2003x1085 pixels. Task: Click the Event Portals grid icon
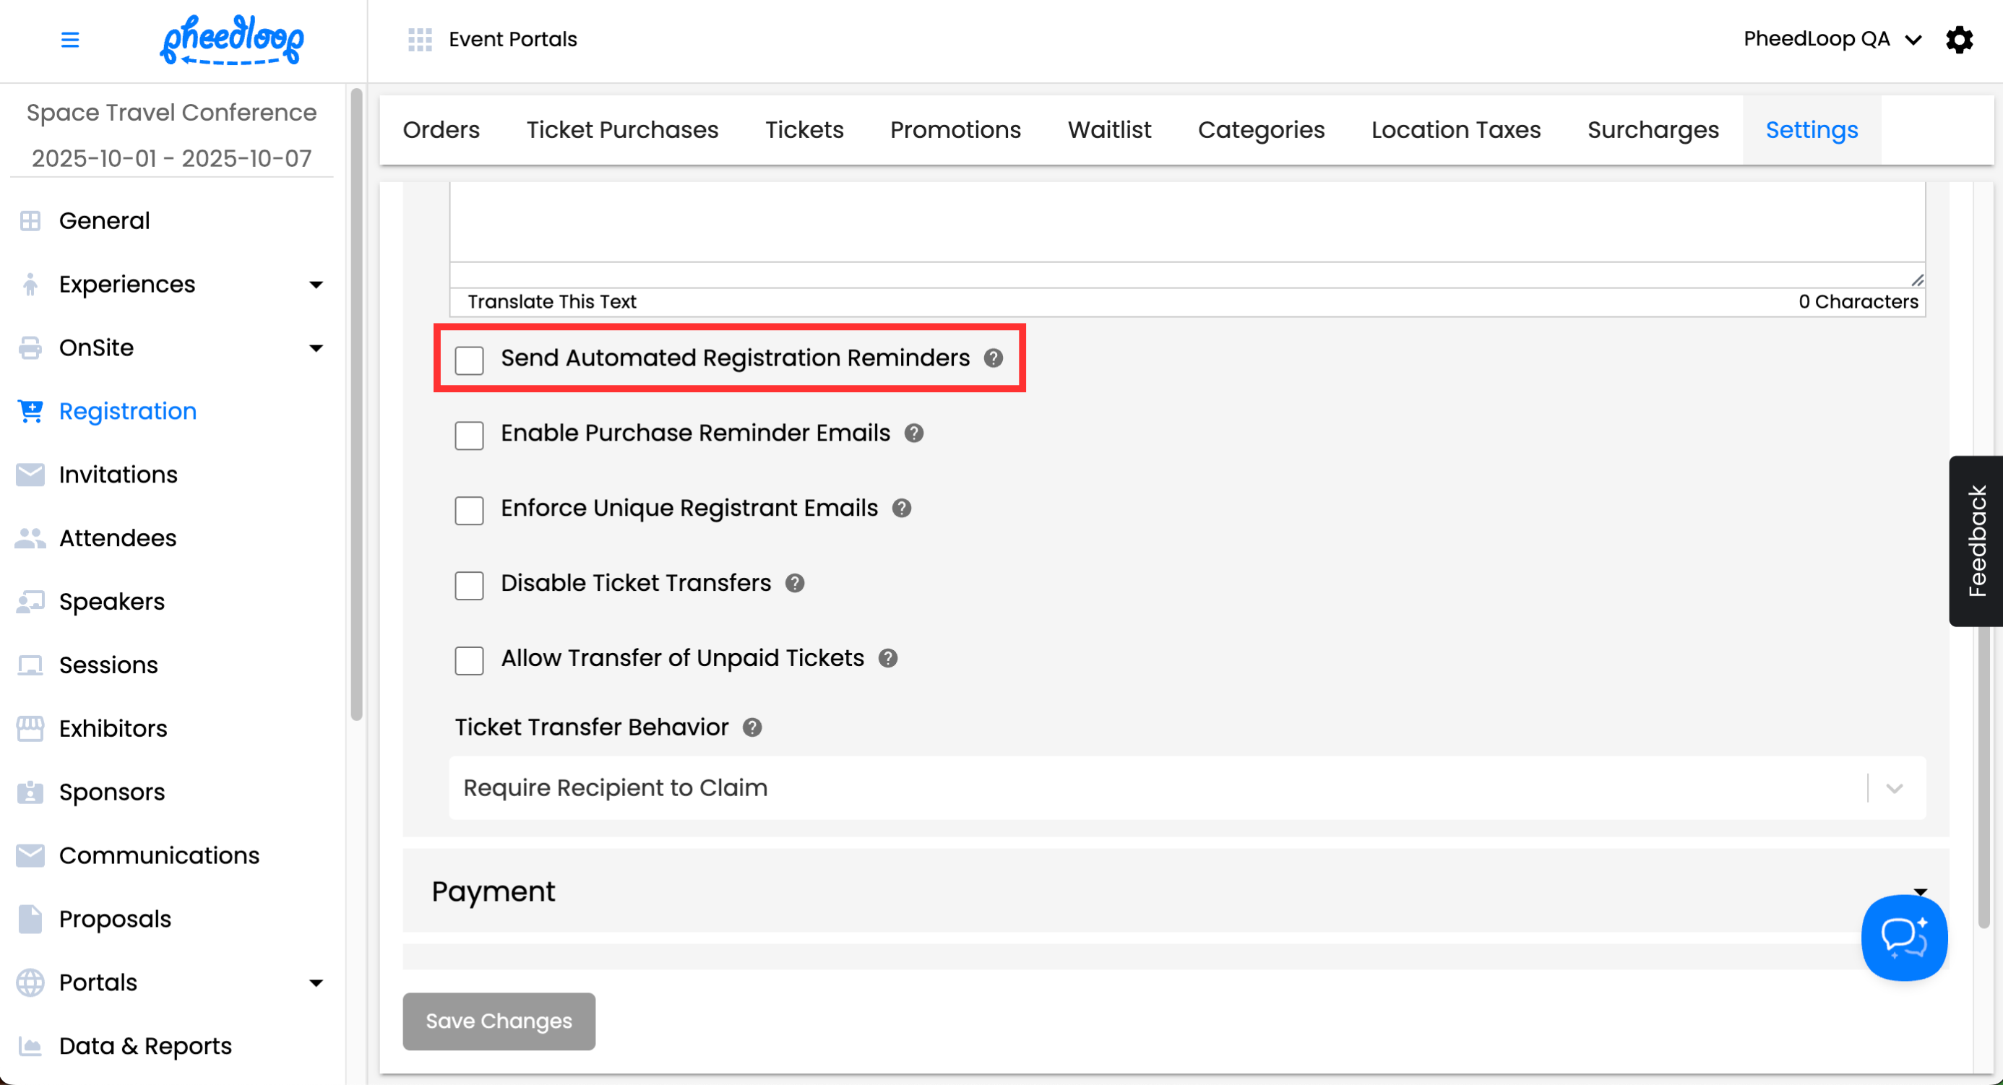(x=420, y=40)
